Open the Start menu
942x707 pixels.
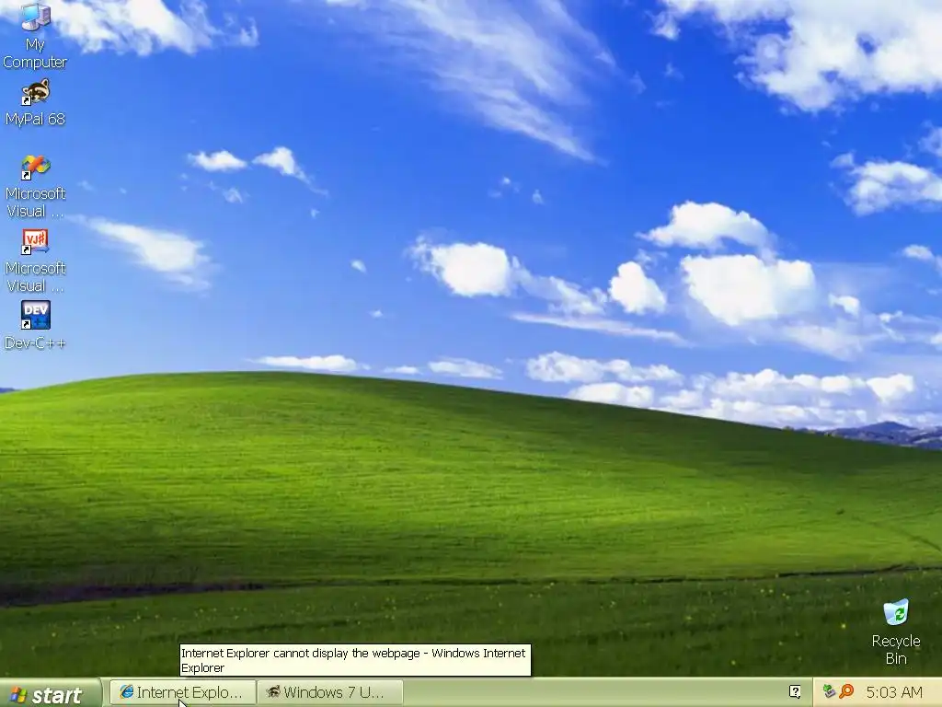click(x=51, y=694)
